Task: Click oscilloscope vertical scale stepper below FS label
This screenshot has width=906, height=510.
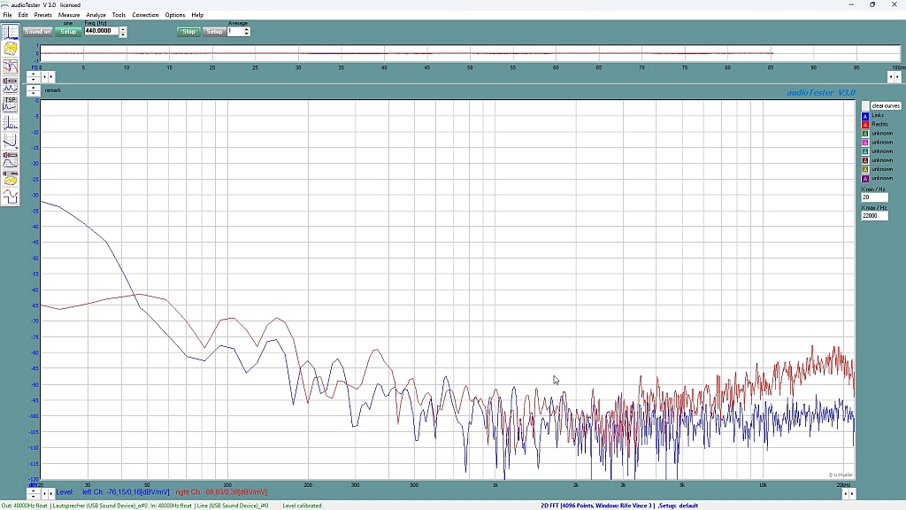Action: click(34, 76)
